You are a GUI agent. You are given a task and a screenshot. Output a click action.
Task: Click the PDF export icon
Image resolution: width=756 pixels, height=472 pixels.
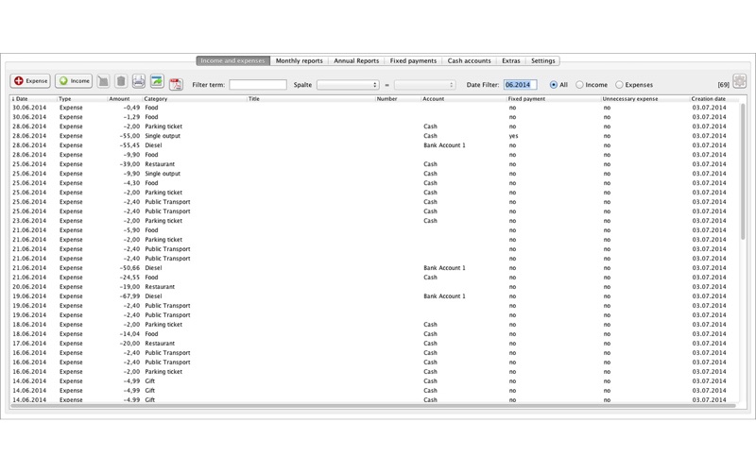(176, 84)
